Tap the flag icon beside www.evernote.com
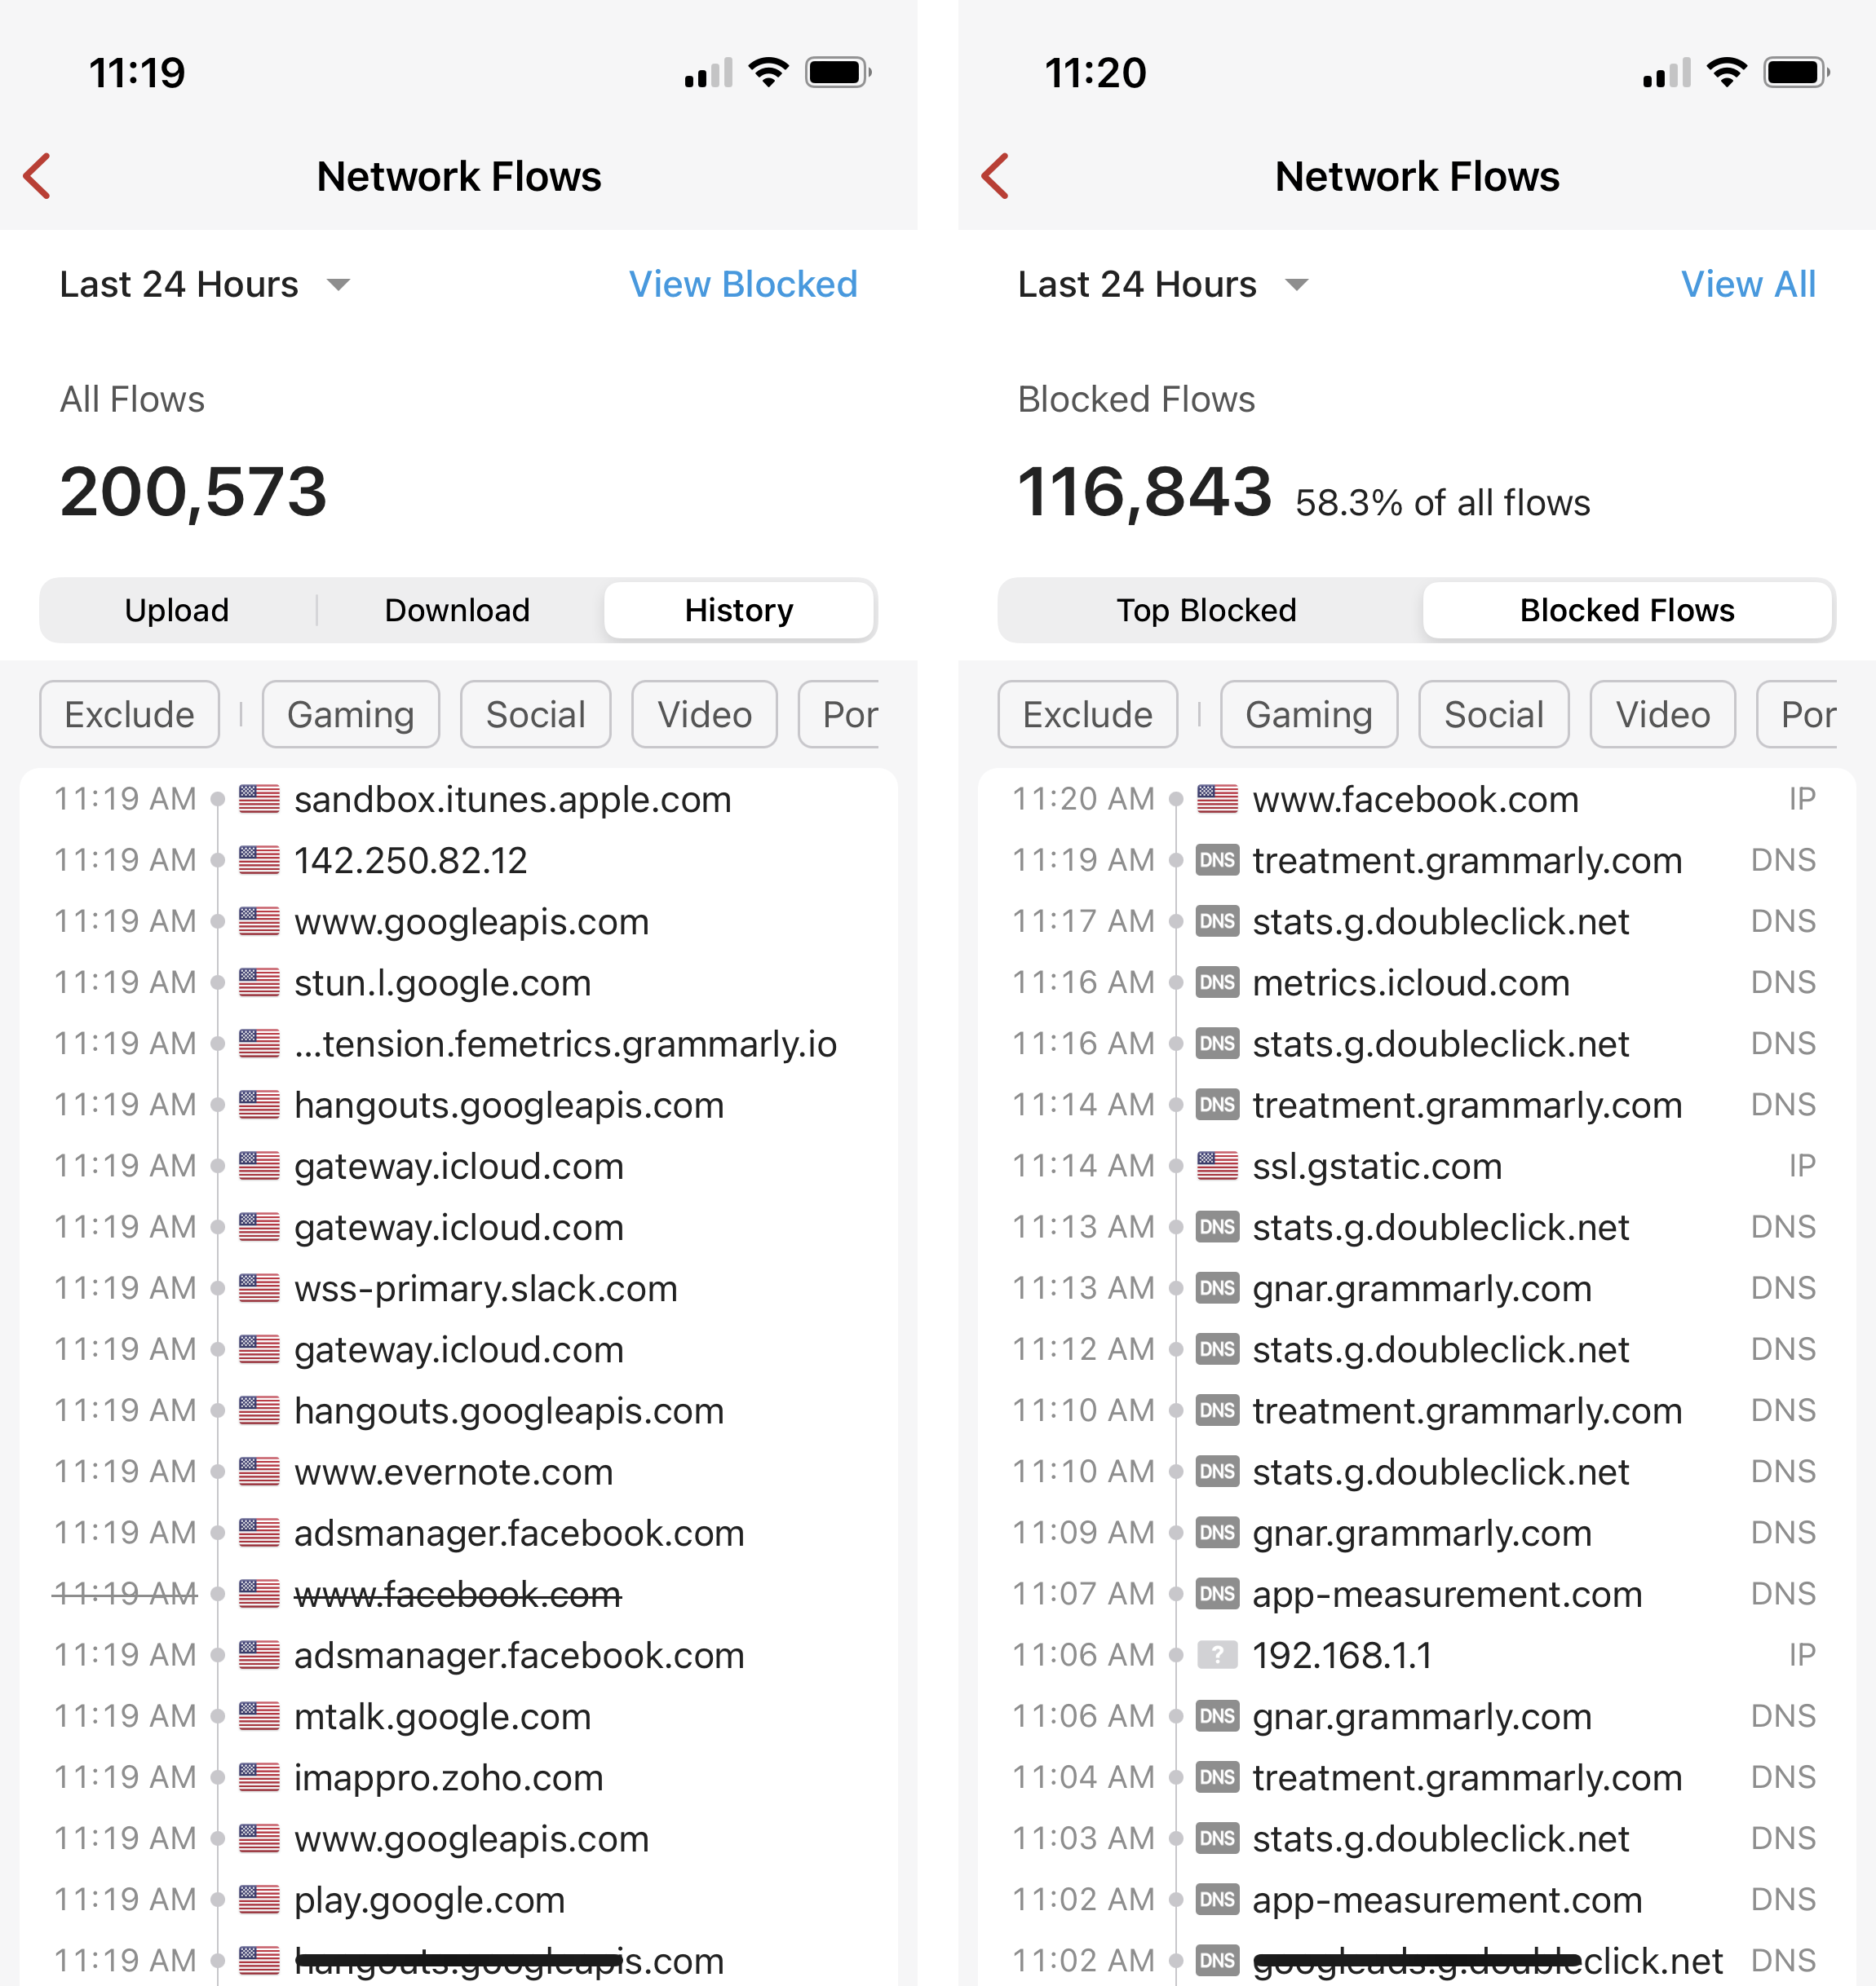Viewport: 1876px width, 1986px height. (x=259, y=1472)
